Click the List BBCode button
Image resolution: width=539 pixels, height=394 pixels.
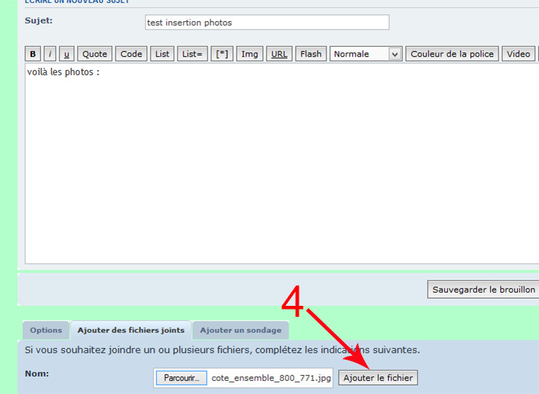coord(162,54)
